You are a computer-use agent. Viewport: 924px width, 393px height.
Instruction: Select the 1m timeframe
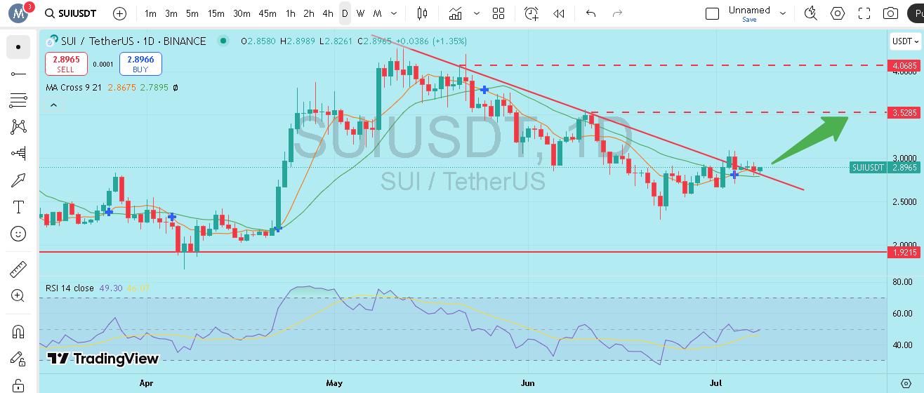pyautogui.click(x=150, y=13)
